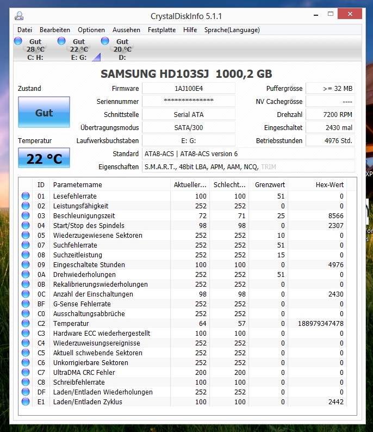The image size is (373, 432).
Task: Select the C: H: disk at 28 °C
Action: coord(30,49)
